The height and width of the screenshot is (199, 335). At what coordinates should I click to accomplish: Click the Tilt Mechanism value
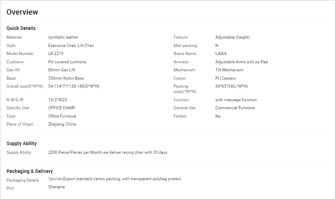229,70
